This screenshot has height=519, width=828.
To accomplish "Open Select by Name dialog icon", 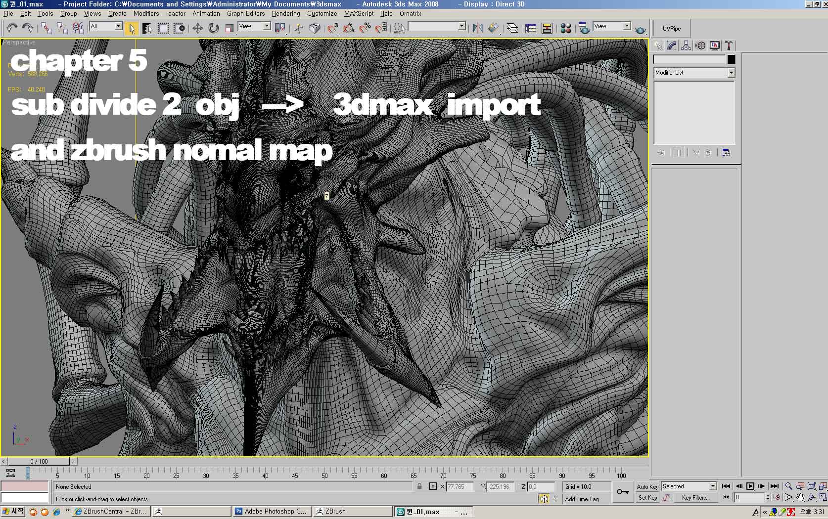I will click(x=147, y=28).
